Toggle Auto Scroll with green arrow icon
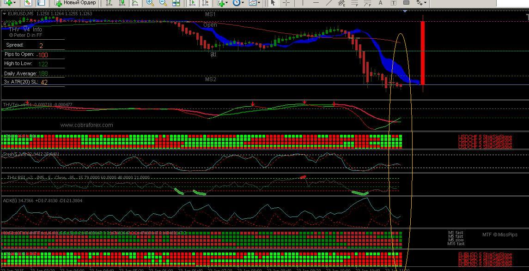 pyautogui.click(x=192, y=3)
